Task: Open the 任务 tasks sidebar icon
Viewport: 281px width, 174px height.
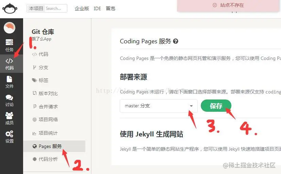Action: 9,45
